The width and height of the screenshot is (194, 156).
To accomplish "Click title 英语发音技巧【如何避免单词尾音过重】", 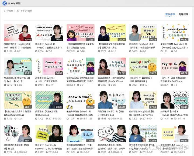I will (111, 79).
